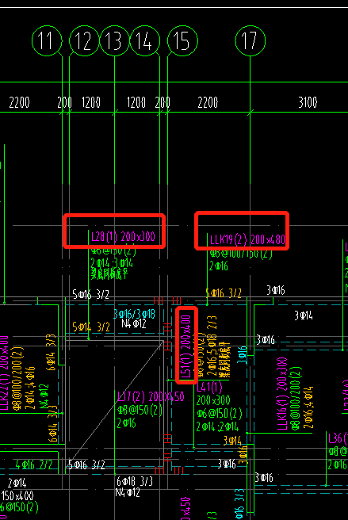348x520 pixels.
Task: Select yellow 5Φ16 3/2 under LLK19
Action: (224, 293)
